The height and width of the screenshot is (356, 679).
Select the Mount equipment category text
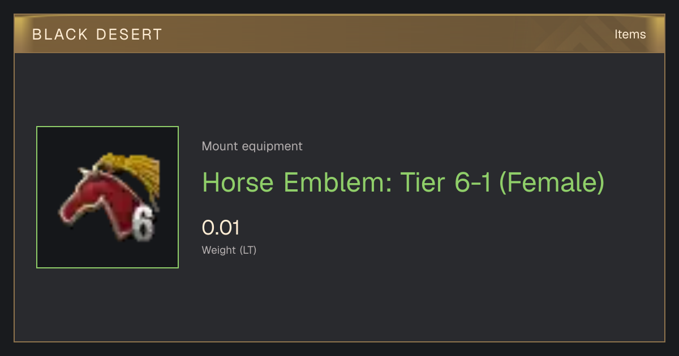pos(252,146)
